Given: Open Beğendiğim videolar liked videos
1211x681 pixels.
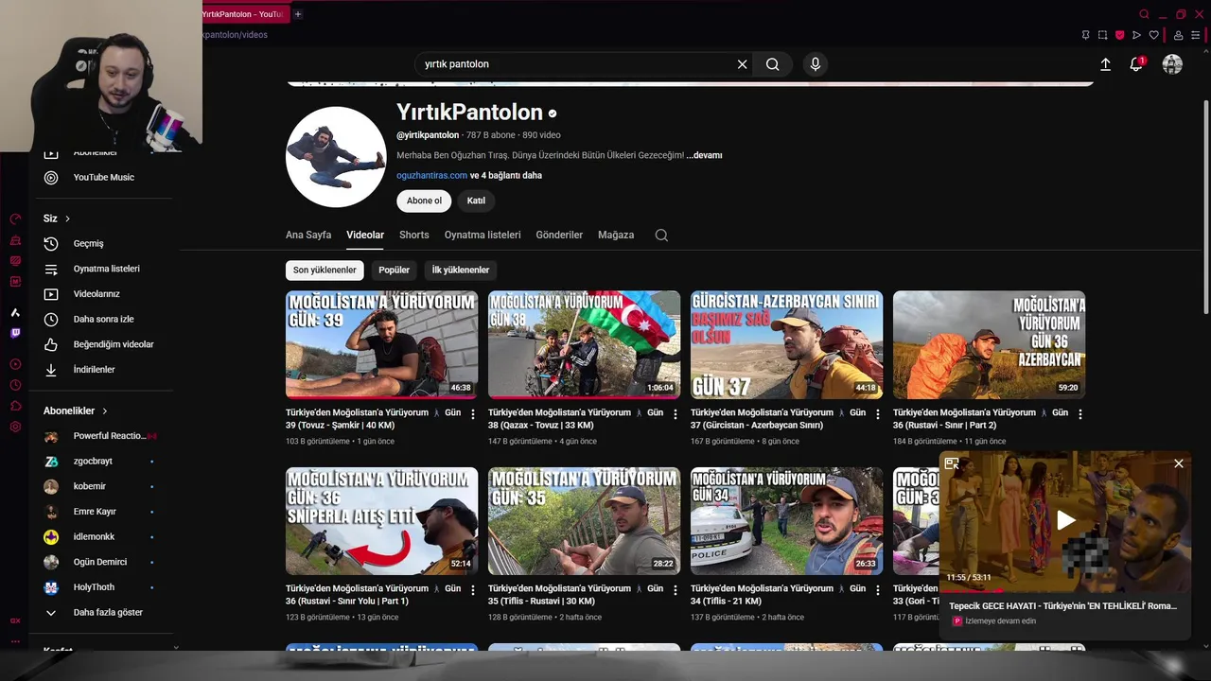Looking at the screenshot, I should click(114, 344).
